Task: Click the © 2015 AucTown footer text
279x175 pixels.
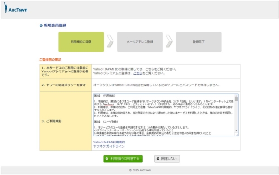Action: coord(140,170)
